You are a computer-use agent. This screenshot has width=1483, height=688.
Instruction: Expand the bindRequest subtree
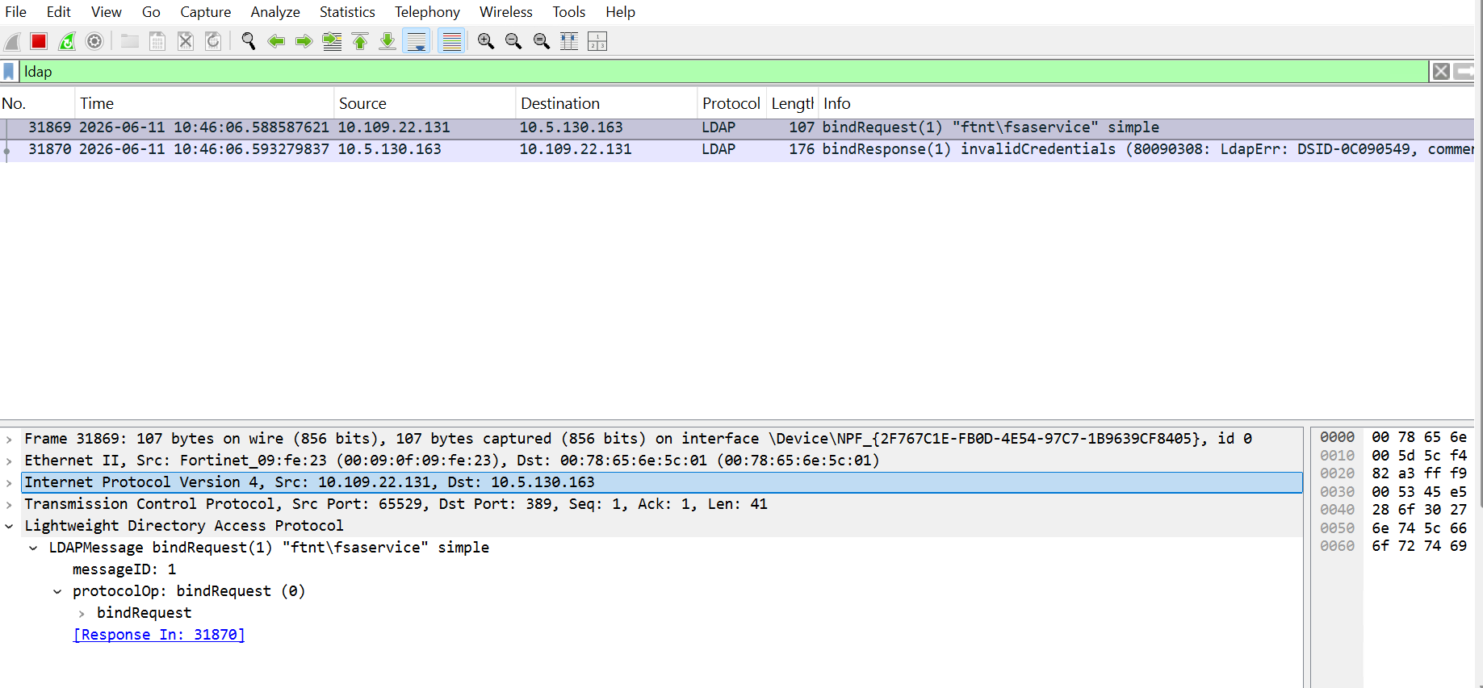[82, 614]
